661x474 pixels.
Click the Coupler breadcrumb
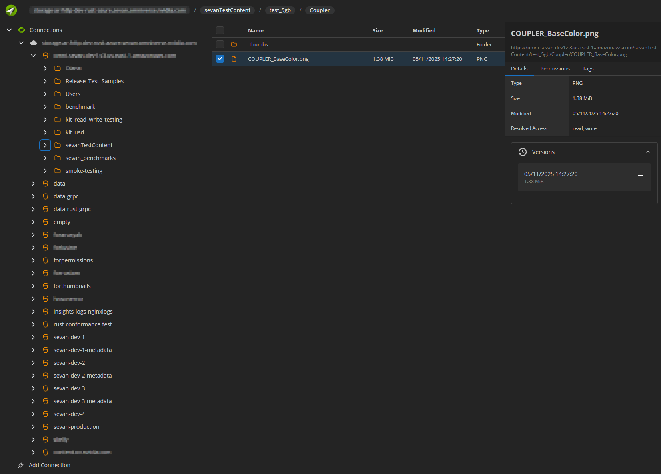pyautogui.click(x=320, y=10)
